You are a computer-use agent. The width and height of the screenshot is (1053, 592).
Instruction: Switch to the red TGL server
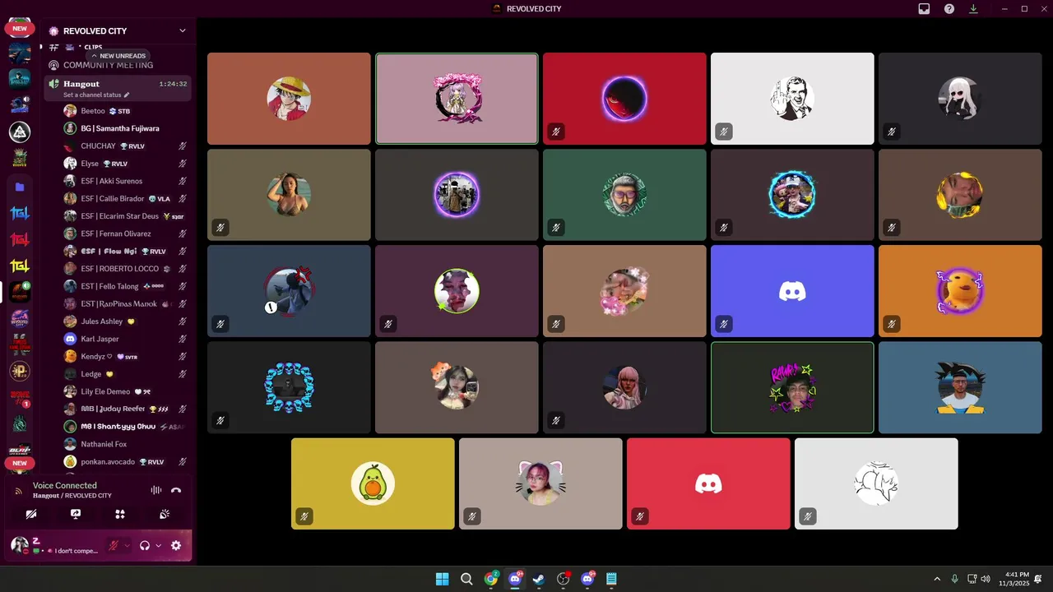20,240
